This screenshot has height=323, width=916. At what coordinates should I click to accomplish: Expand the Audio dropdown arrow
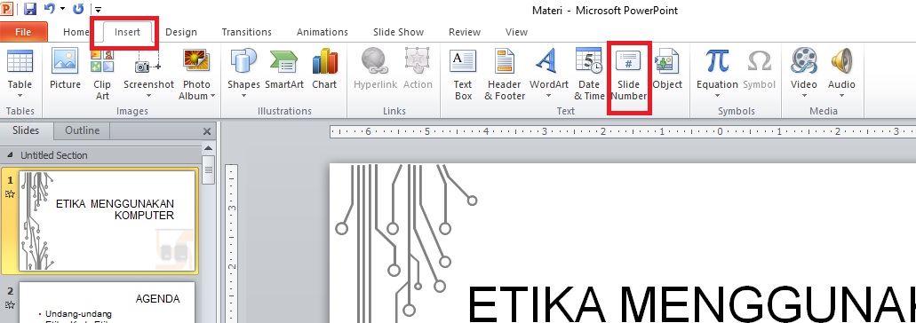(x=841, y=96)
